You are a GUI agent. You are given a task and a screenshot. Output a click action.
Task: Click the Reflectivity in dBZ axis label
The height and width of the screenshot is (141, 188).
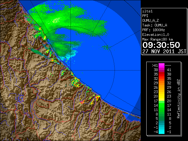[179, 99]
